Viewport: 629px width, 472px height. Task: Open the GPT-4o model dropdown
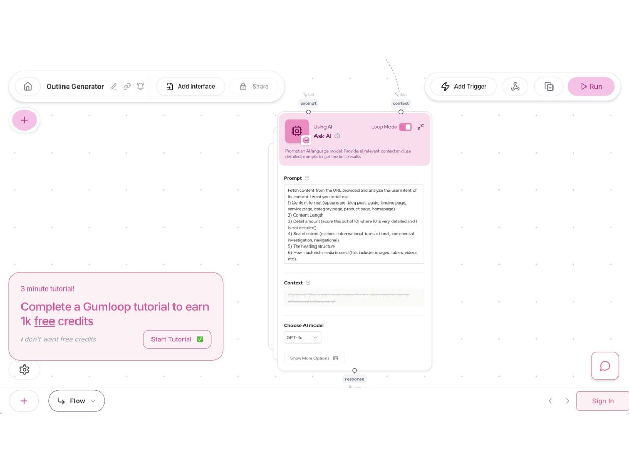(302, 337)
